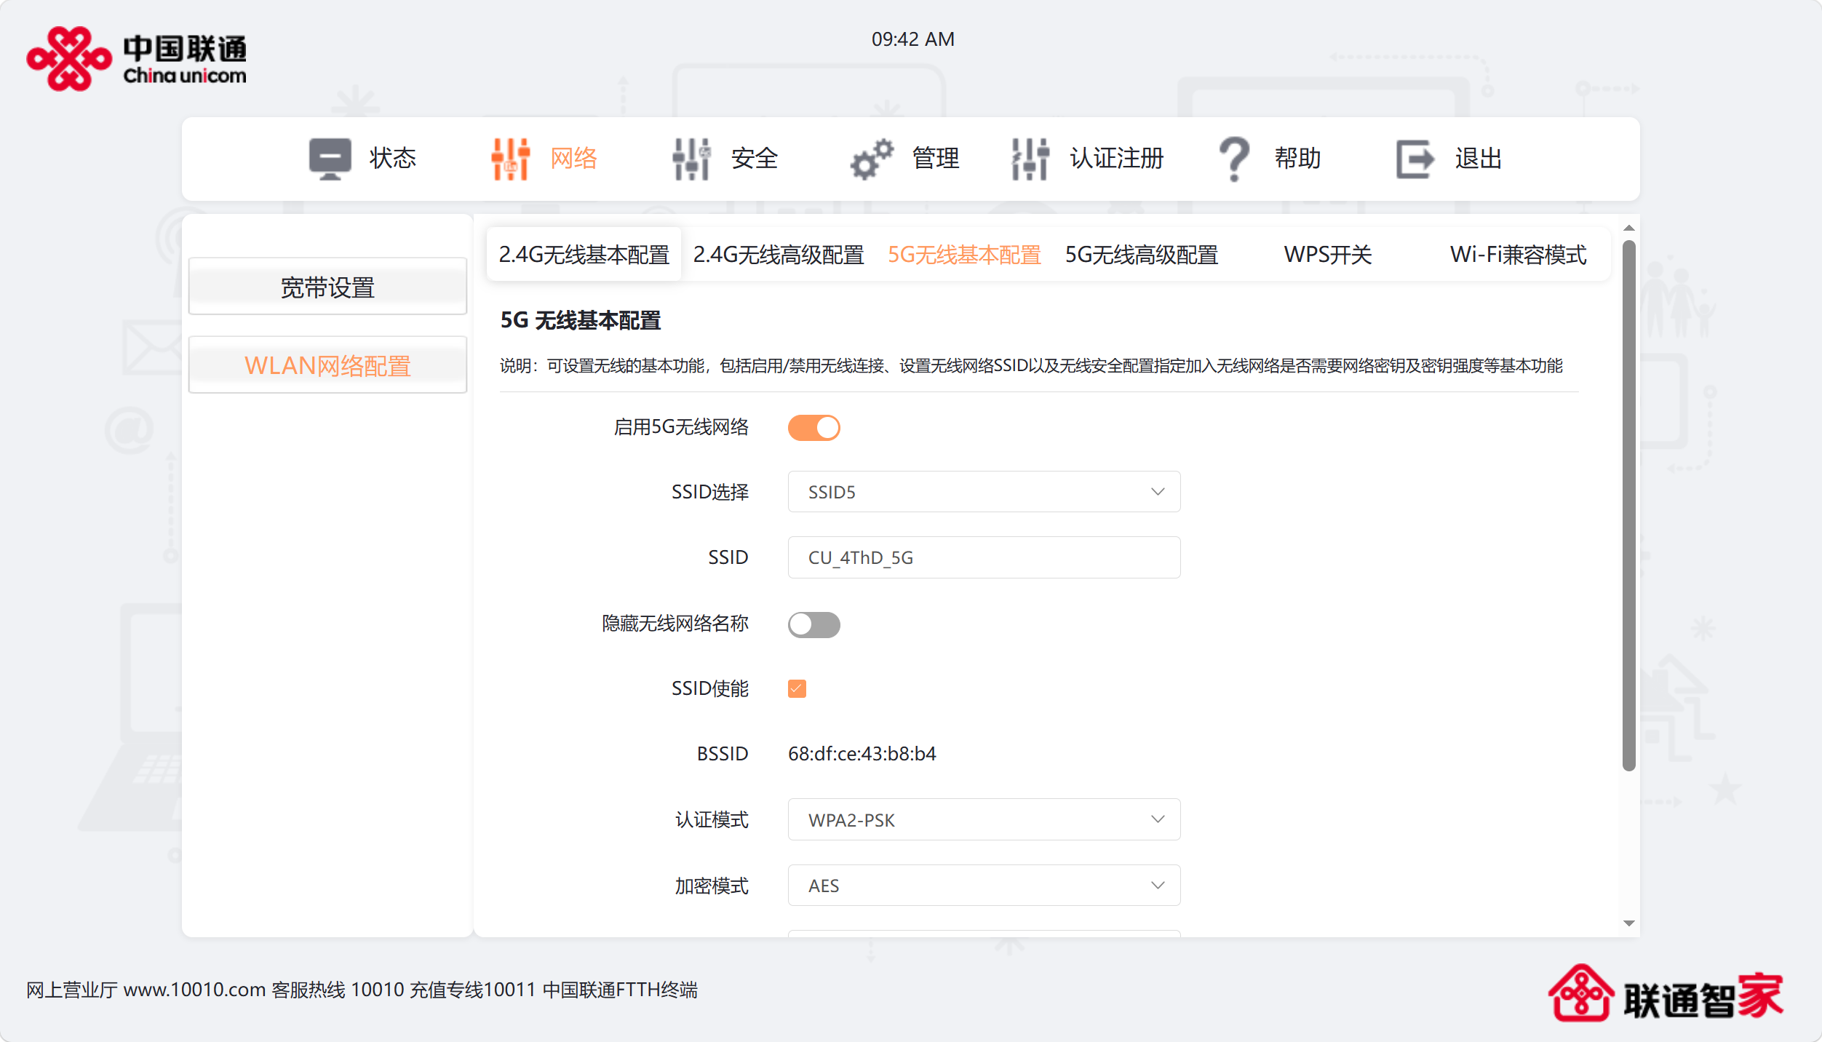This screenshot has width=1822, height=1042.
Task: Click the sliders icon beside 安全
Action: [691, 158]
